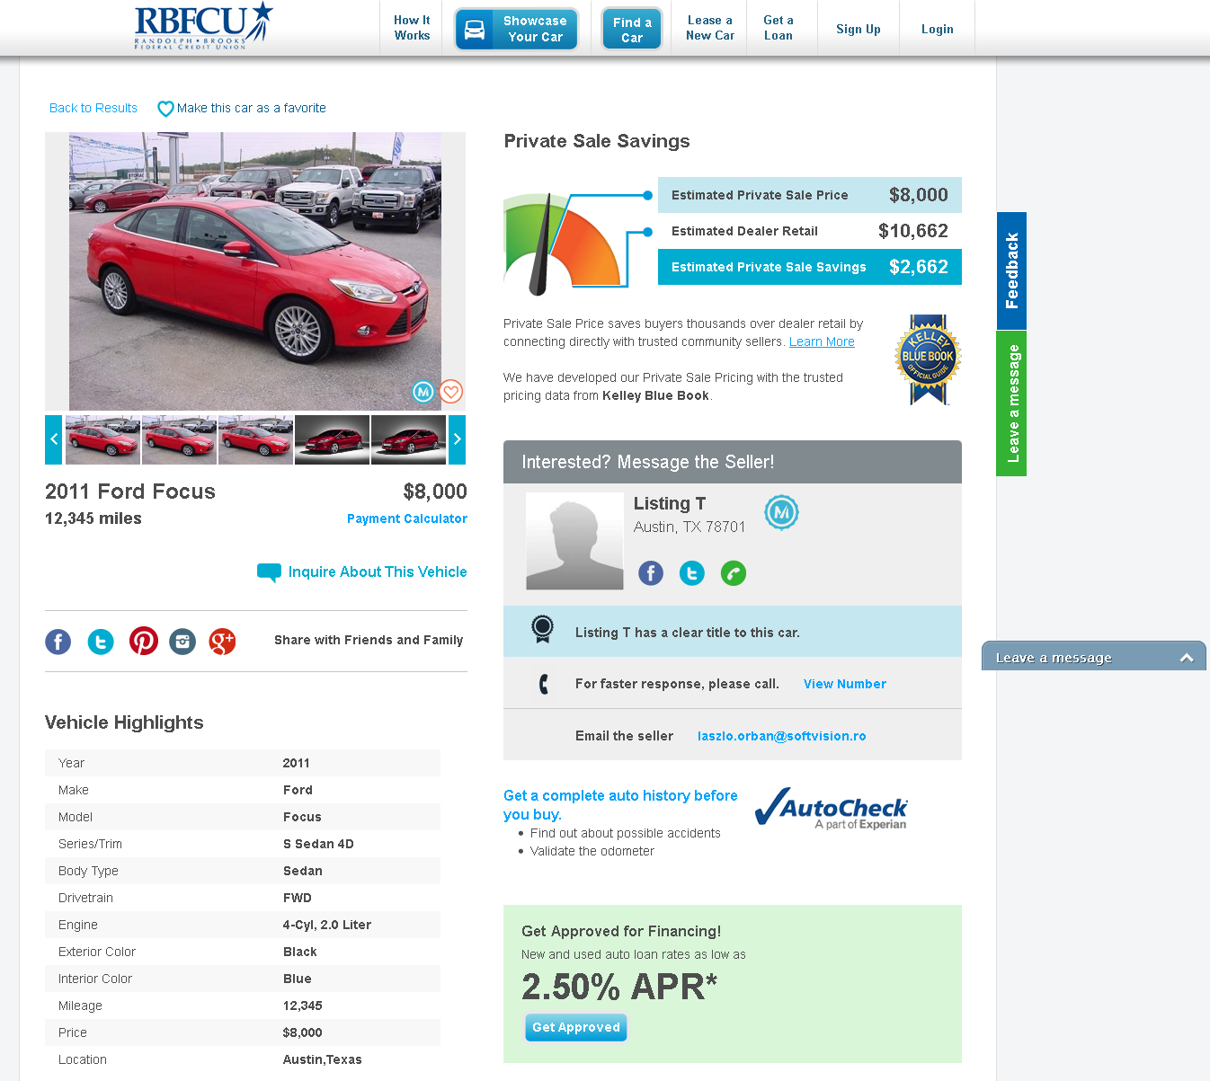Screen dimensions: 1210x1081
Task: Open the complete auto history link
Action: [620, 805]
